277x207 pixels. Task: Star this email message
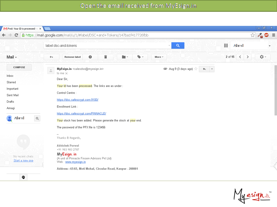click(x=196, y=69)
